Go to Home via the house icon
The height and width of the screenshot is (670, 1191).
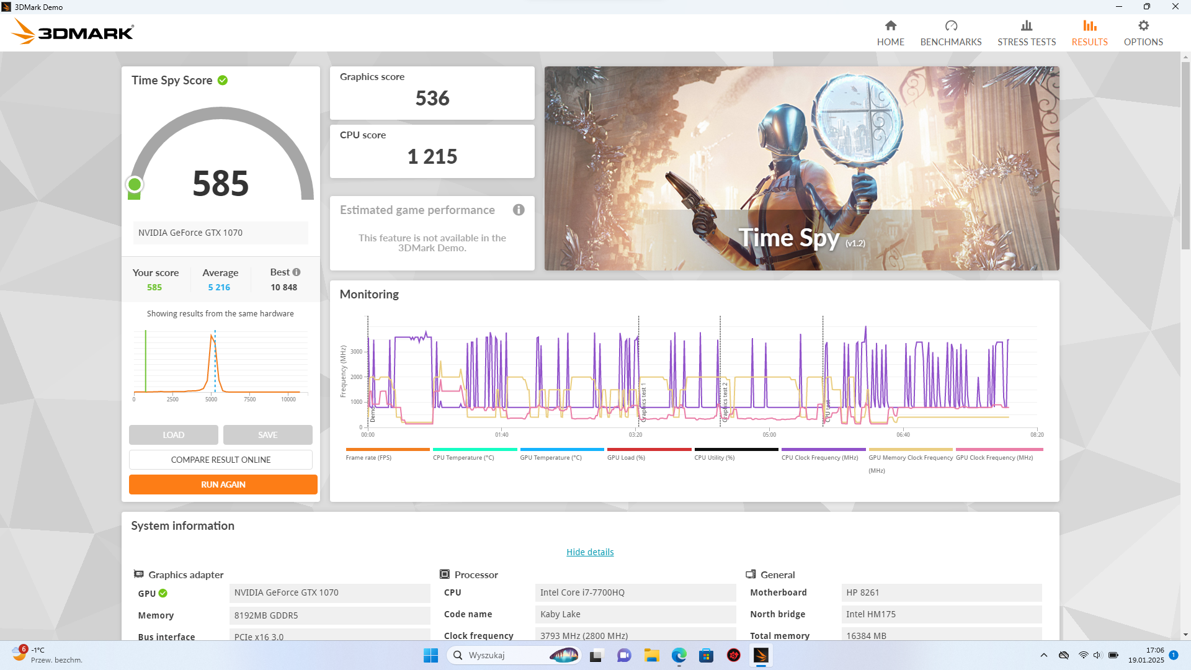(890, 25)
